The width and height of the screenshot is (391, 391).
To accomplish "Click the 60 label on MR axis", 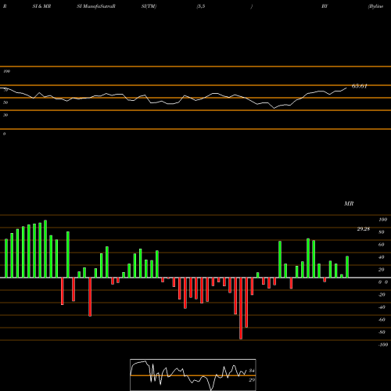I will coord(382,245).
